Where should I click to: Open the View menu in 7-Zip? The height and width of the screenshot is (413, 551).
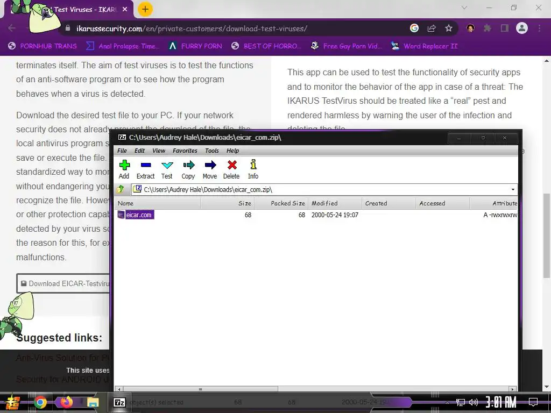159,151
